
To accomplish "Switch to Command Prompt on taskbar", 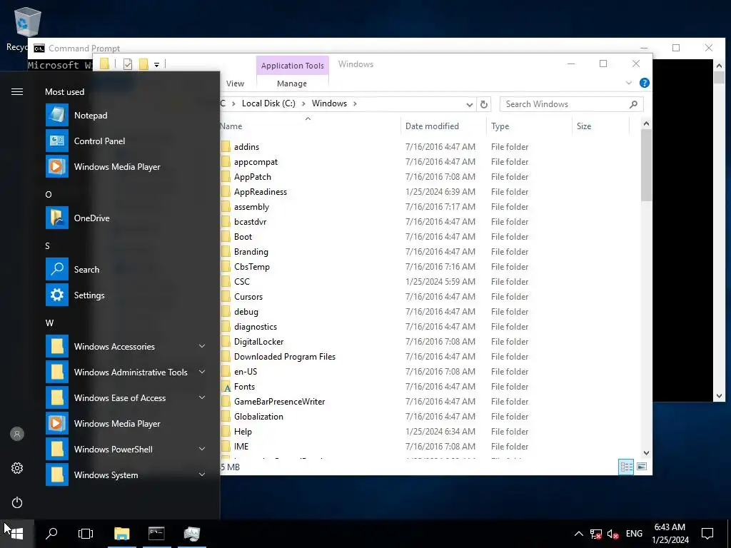I will [156, 534].
